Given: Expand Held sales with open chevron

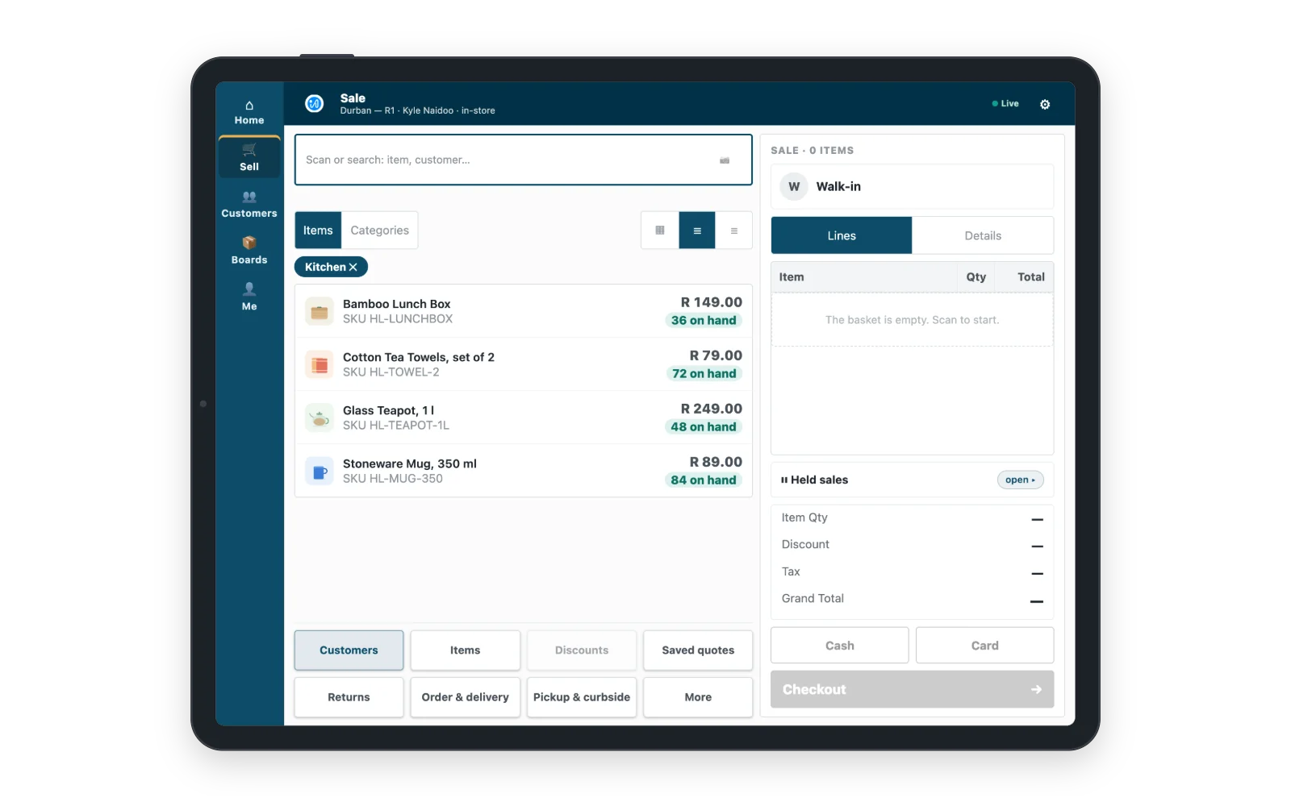Looking at the screenshot, I should (1021, 480).
